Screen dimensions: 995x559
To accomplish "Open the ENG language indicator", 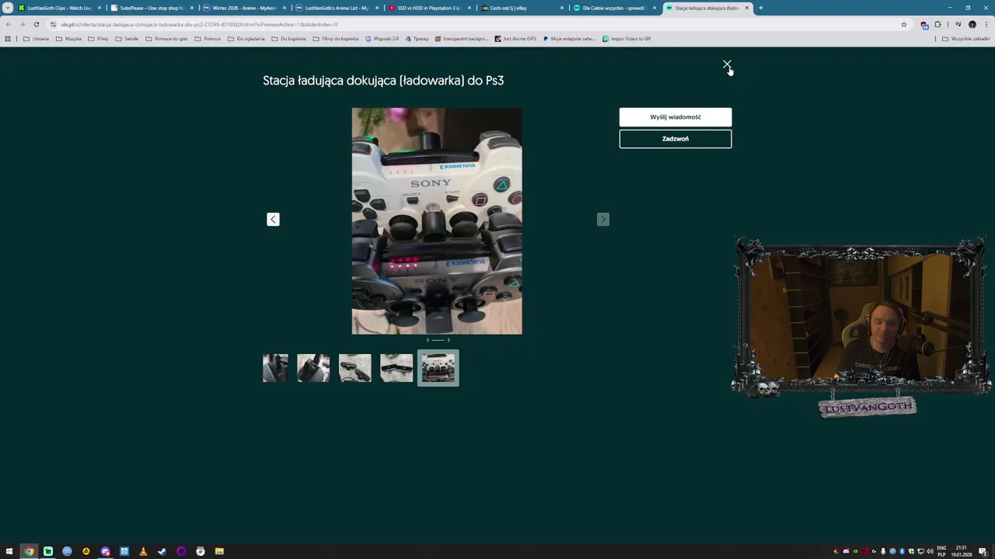I will (x=941, y=551).
